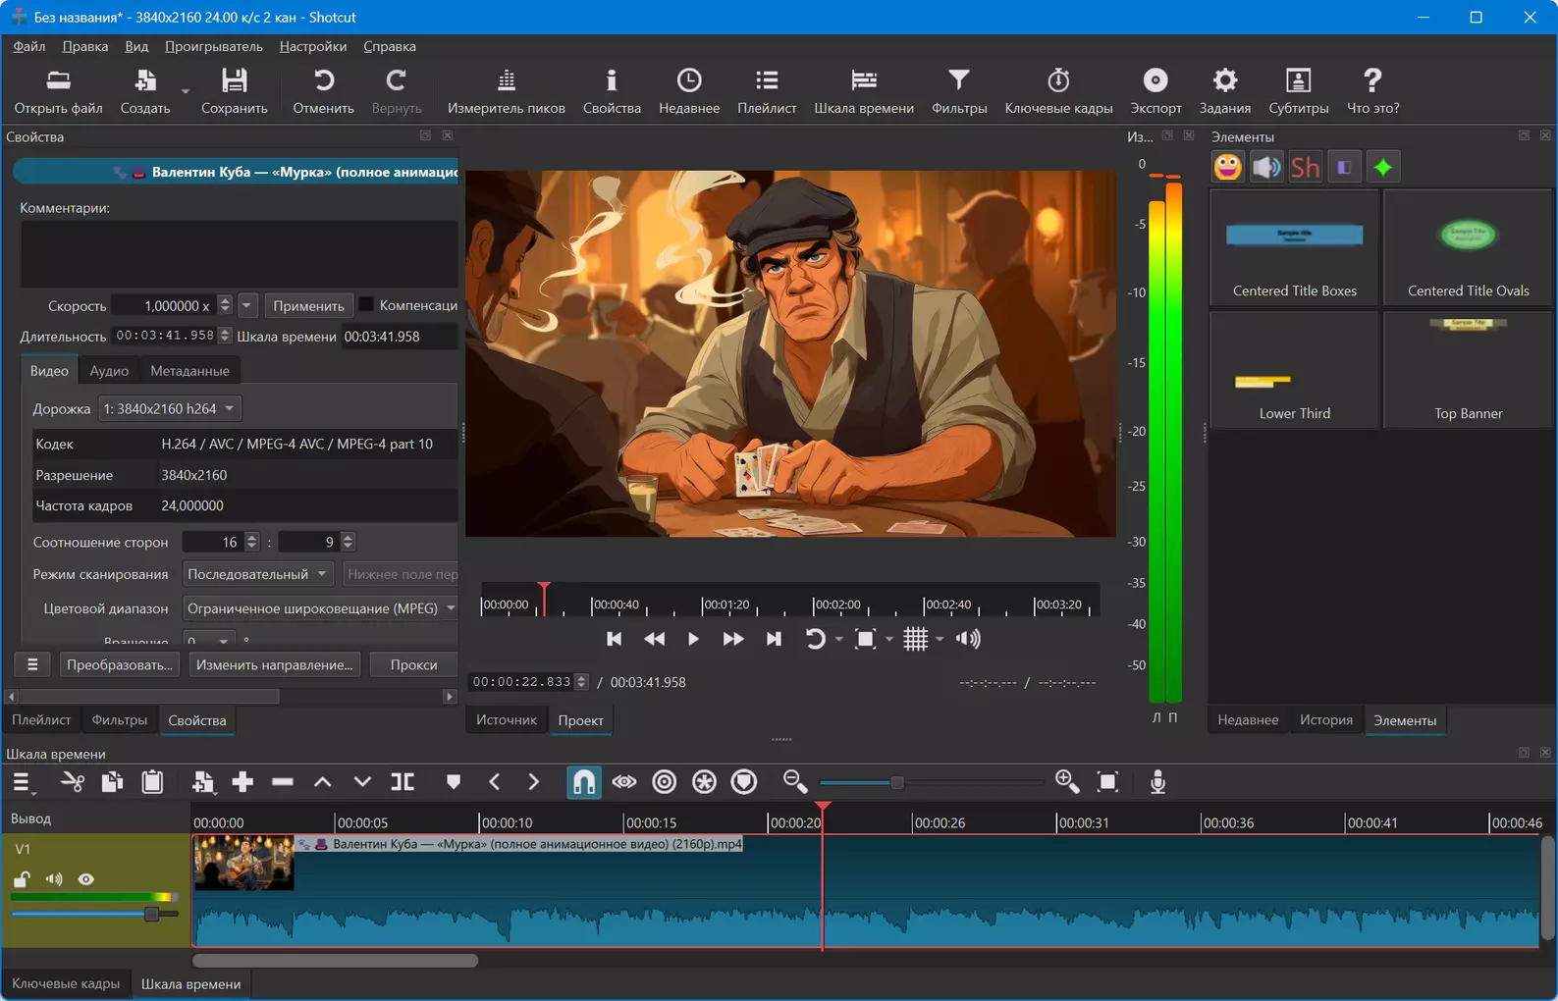Open the Дорожка track dropdown 1: 3840x2160 h264

(x=169, y=408)
